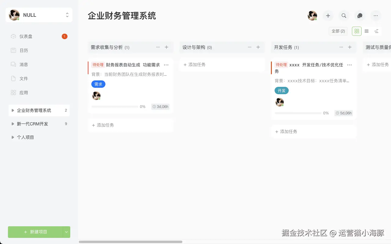This screenshot has width=391, height=244.
Task: Expand the 新一代CRM开发 project tree arrow
Action: [13, 124]
